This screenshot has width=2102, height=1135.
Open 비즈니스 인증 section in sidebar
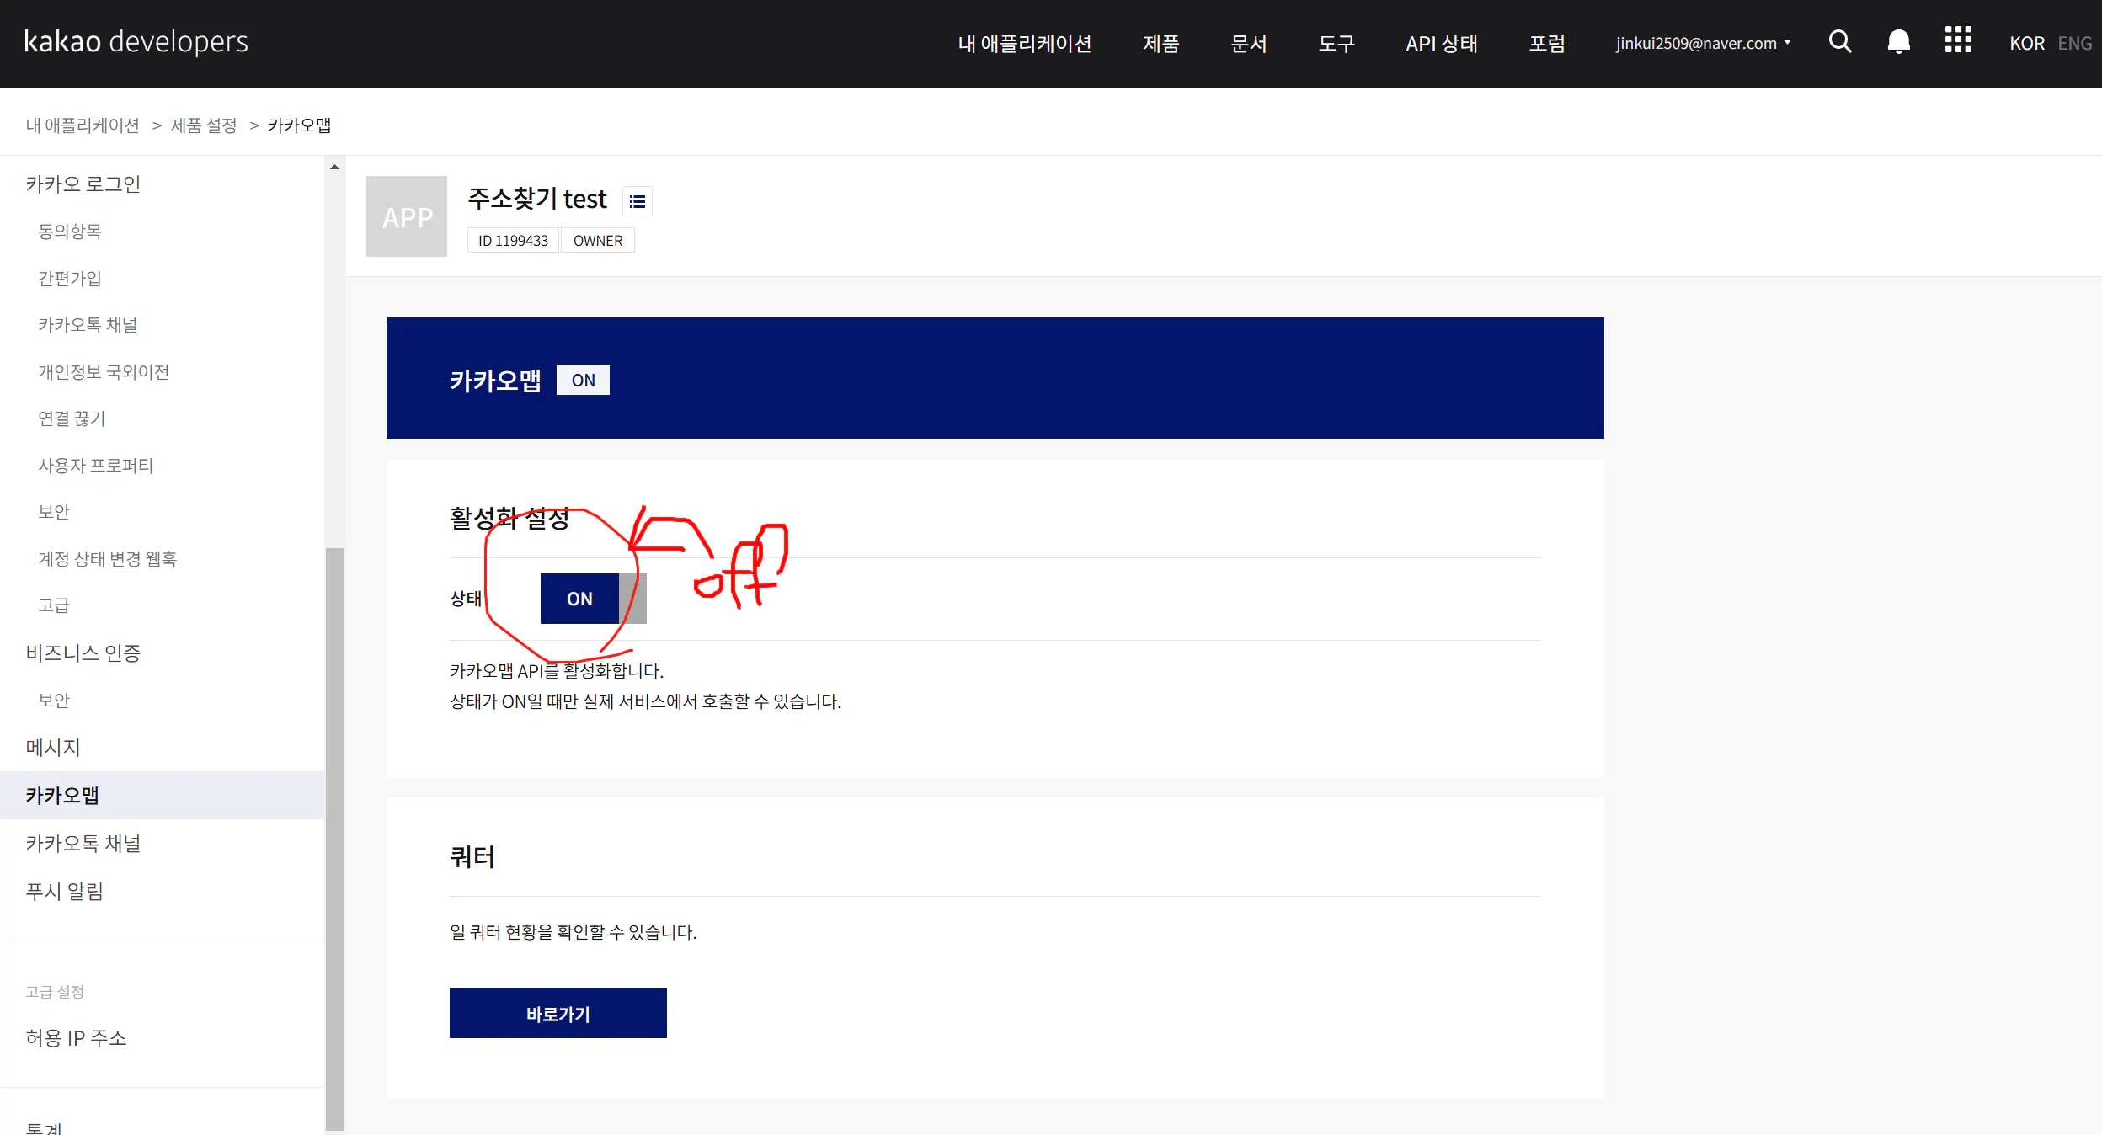[x=83, y=653]
